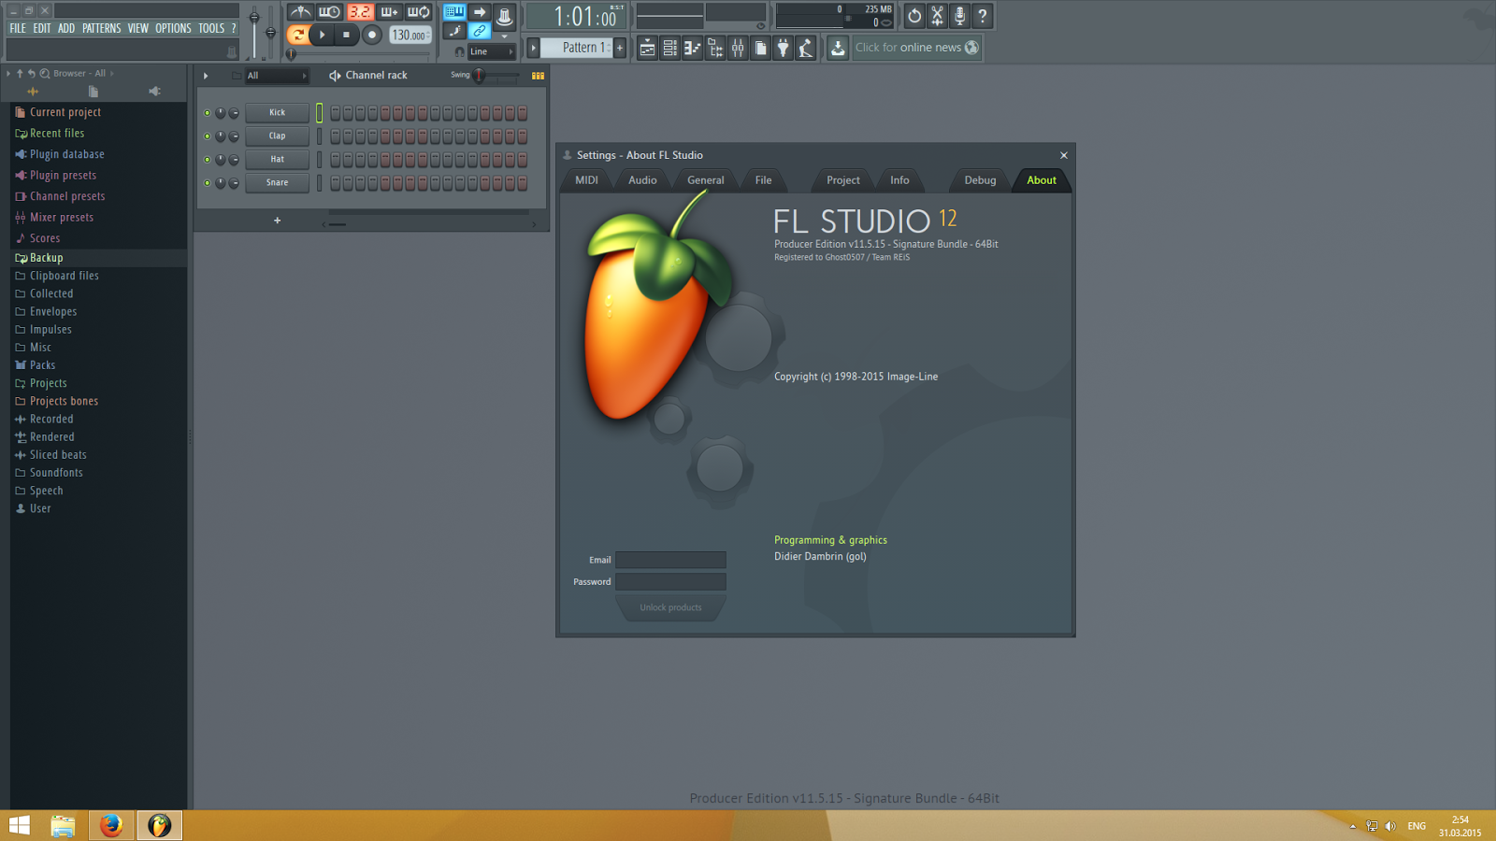Open audio editor scissors icon
1496x841 pixels.
(x=937, y=16)
